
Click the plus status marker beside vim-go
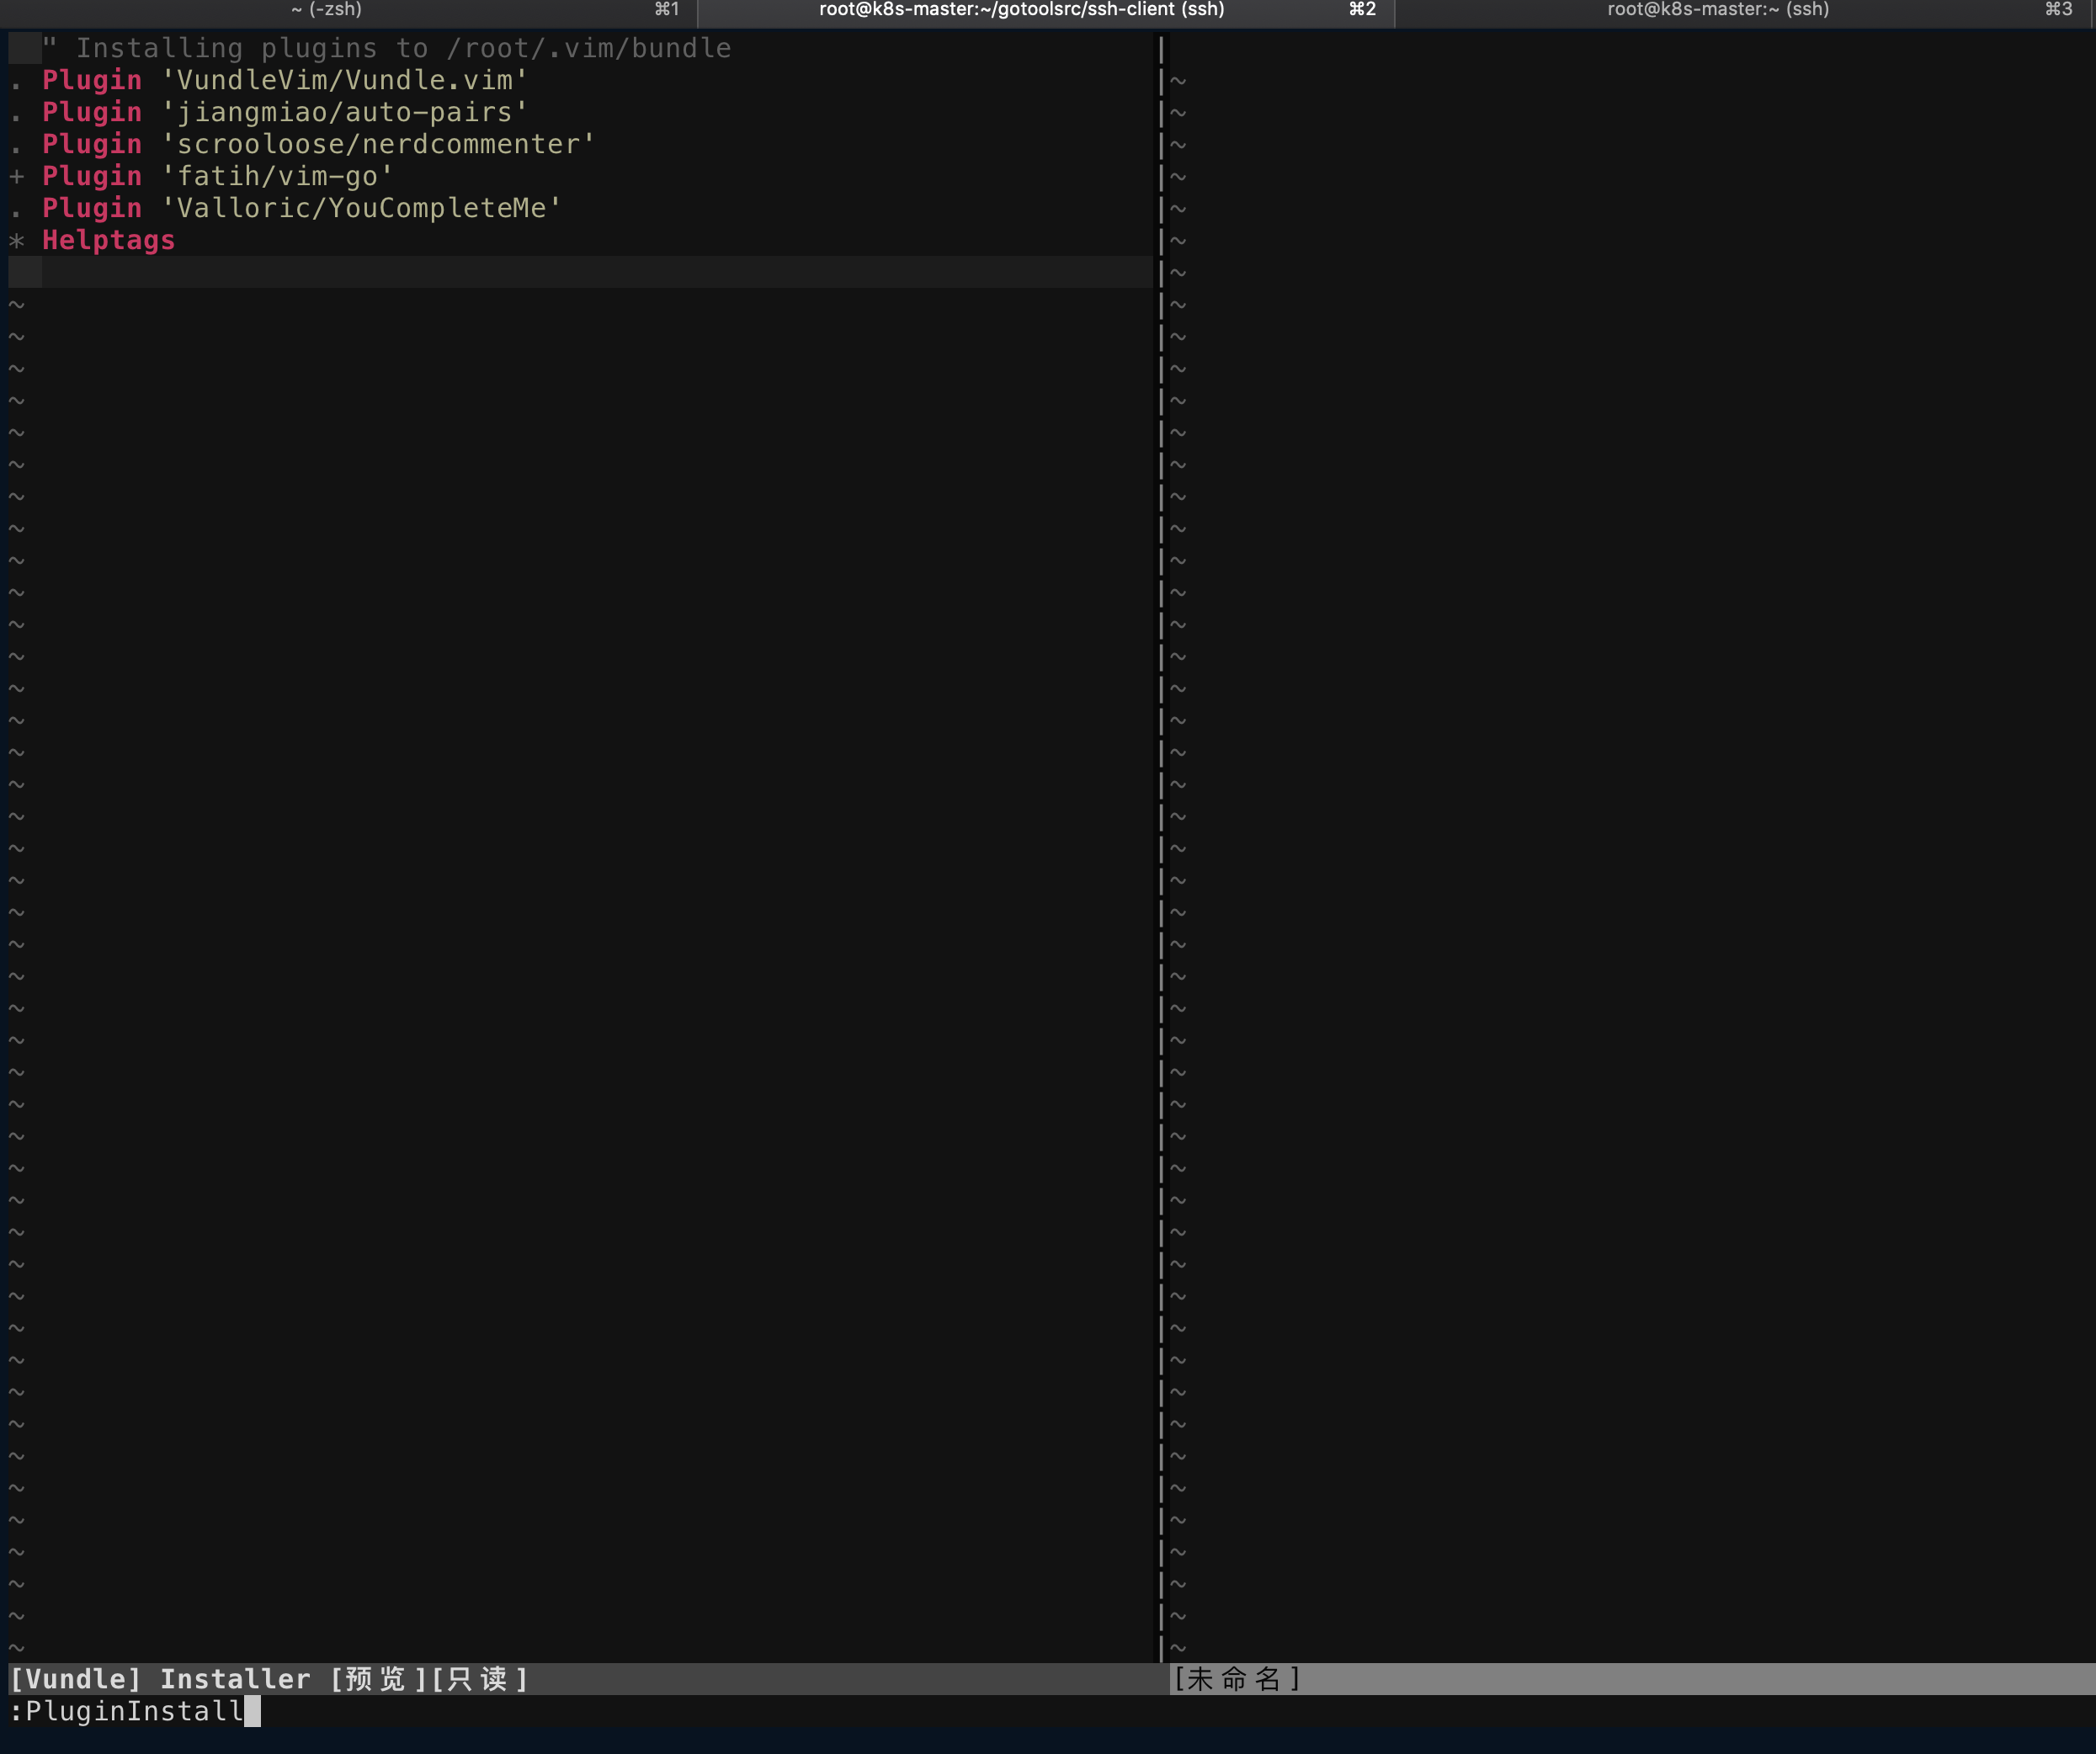[x=17, y=177]
